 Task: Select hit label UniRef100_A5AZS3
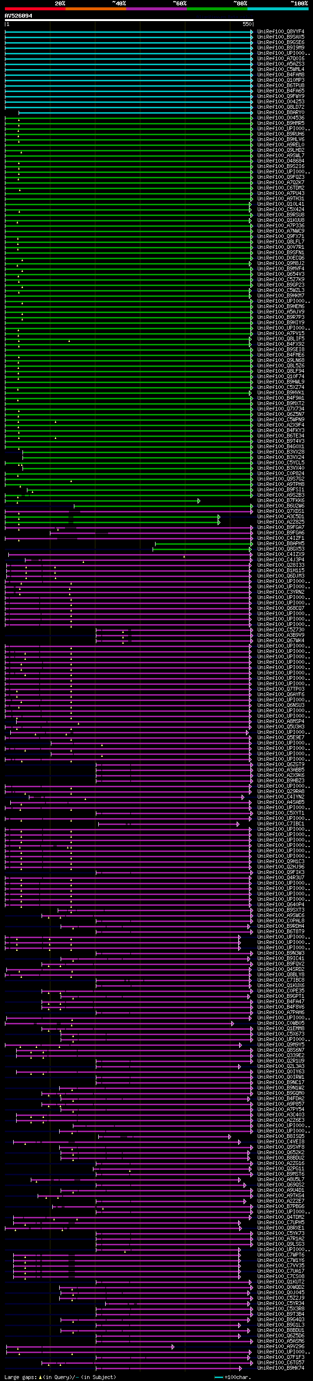pyautogui.click(x=281, y=64)
